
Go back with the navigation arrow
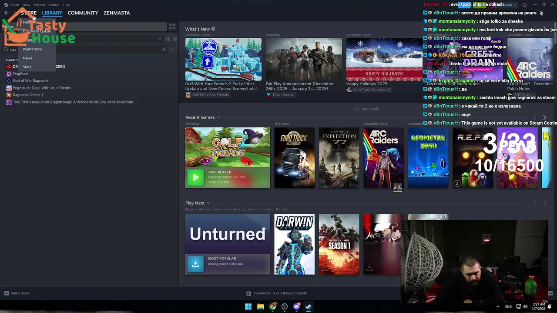[x=6, y=13]
